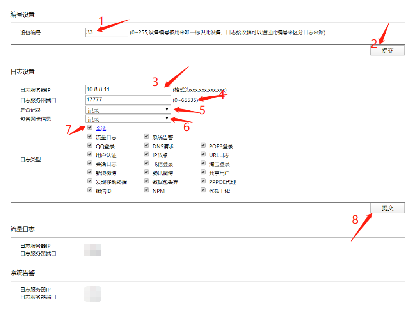Image resolution: width=414 pixels, height=313 pixels.
Task: Click the 日志服务器端口 input field
Action: [128, 100]
